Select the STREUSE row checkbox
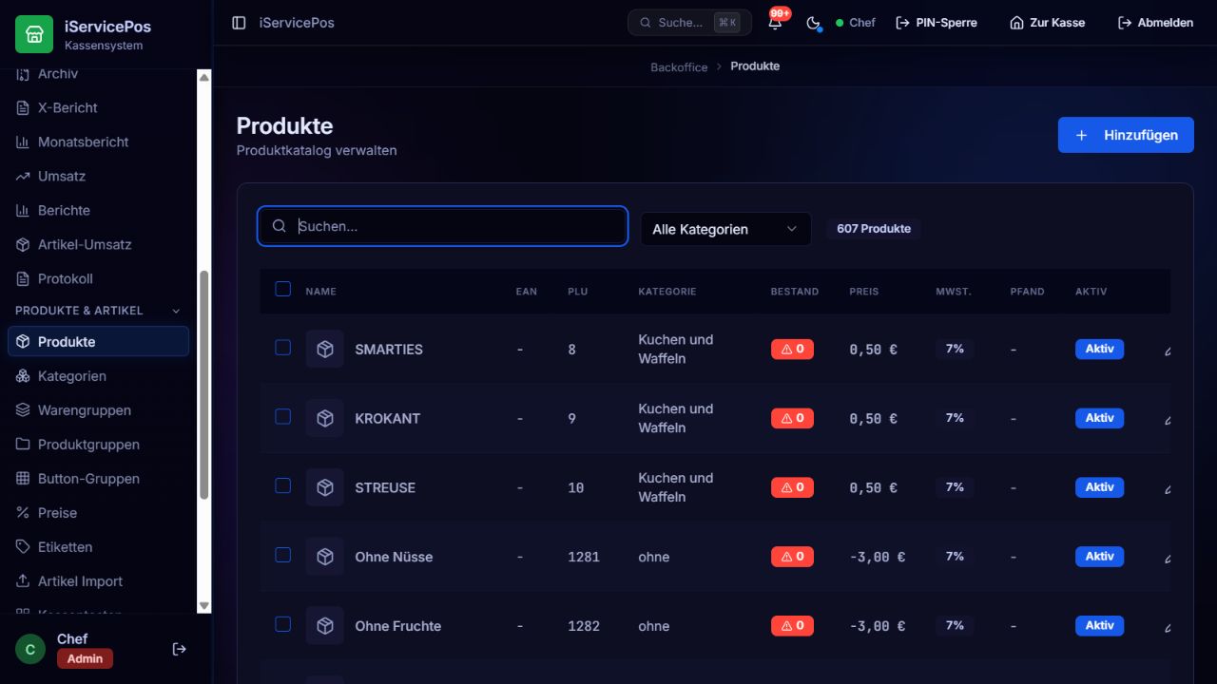The height and width of the screenshot is (684, 1217). tap(282, 485)
